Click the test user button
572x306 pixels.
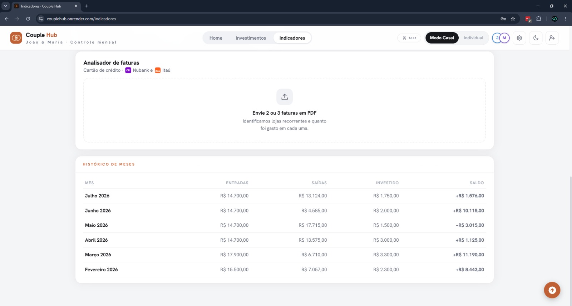(x=409, y=38)
